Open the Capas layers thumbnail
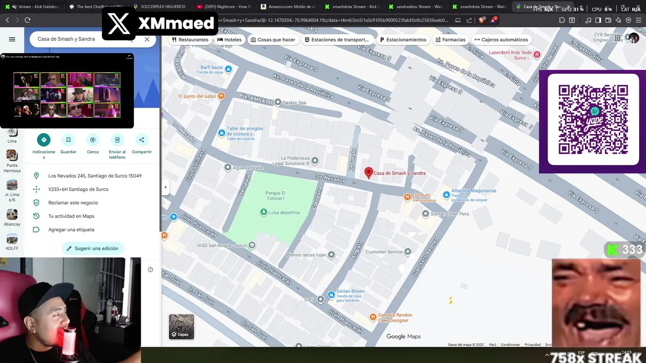Screen dimensions: 646x363 tap(181, 327)
